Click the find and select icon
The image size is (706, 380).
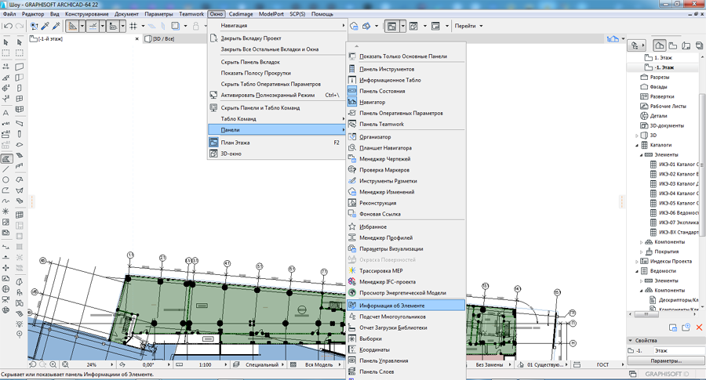[x=35, y=26]
